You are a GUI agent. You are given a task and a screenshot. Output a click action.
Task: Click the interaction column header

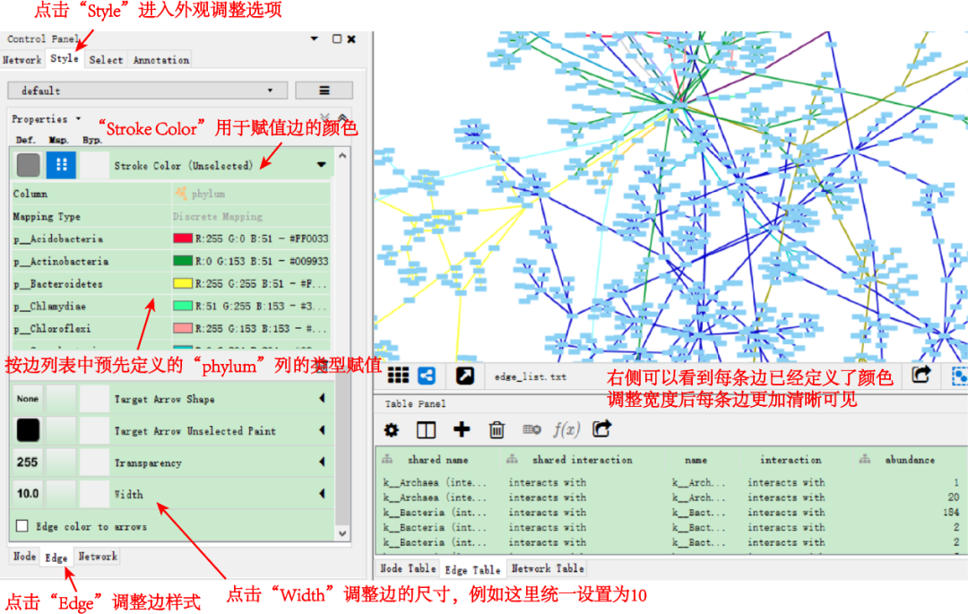coord(791,460)
